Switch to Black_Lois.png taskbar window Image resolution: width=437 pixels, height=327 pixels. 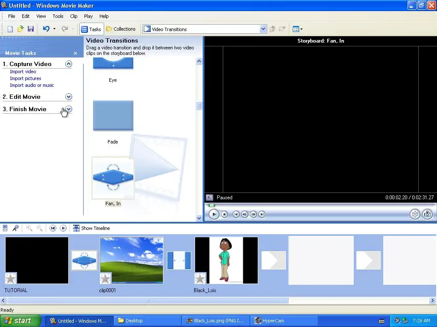(x=216, y=321)
